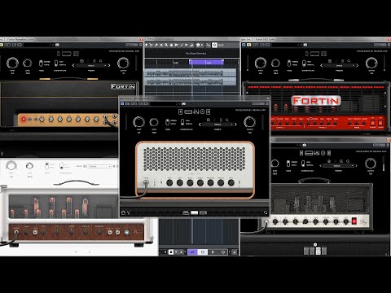Screen dimensions: 391x293
Task: Open cab grid icon in black Fortin amp window
Action: click(x=76, y=54)
